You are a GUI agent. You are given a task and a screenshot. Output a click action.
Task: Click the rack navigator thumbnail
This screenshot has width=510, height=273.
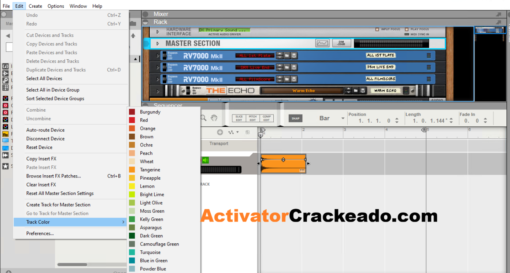[x=490, y=30]
